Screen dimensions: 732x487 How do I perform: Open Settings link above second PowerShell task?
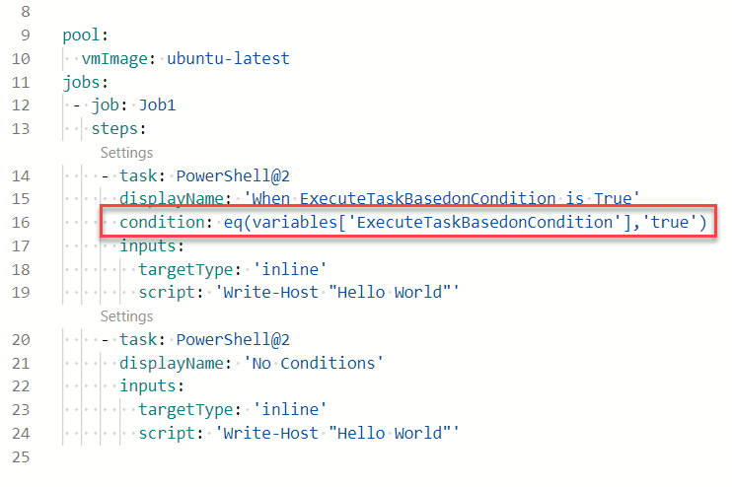coord(126,316)
